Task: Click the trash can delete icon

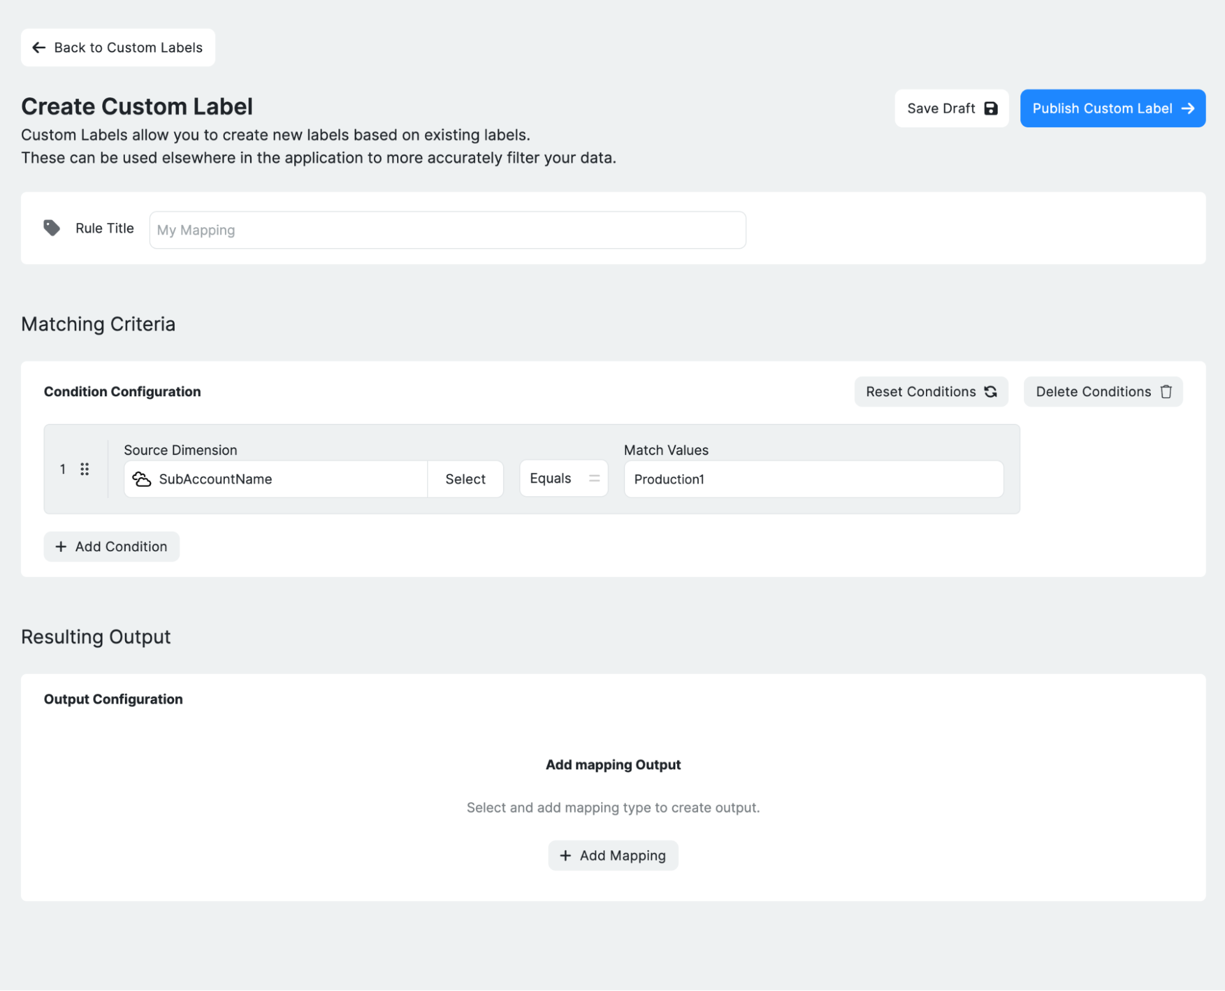Action: (x=1166, y=391)
